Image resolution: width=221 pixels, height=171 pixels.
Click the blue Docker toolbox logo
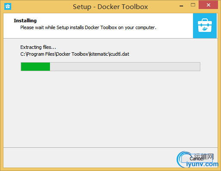(205, 26)
